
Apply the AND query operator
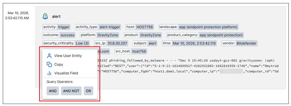tap(53, 91)
